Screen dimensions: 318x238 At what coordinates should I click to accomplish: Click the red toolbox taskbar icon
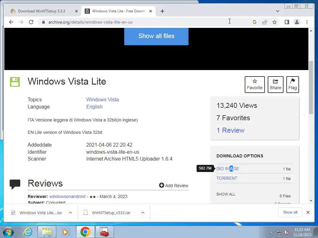[x=104, y=232]
